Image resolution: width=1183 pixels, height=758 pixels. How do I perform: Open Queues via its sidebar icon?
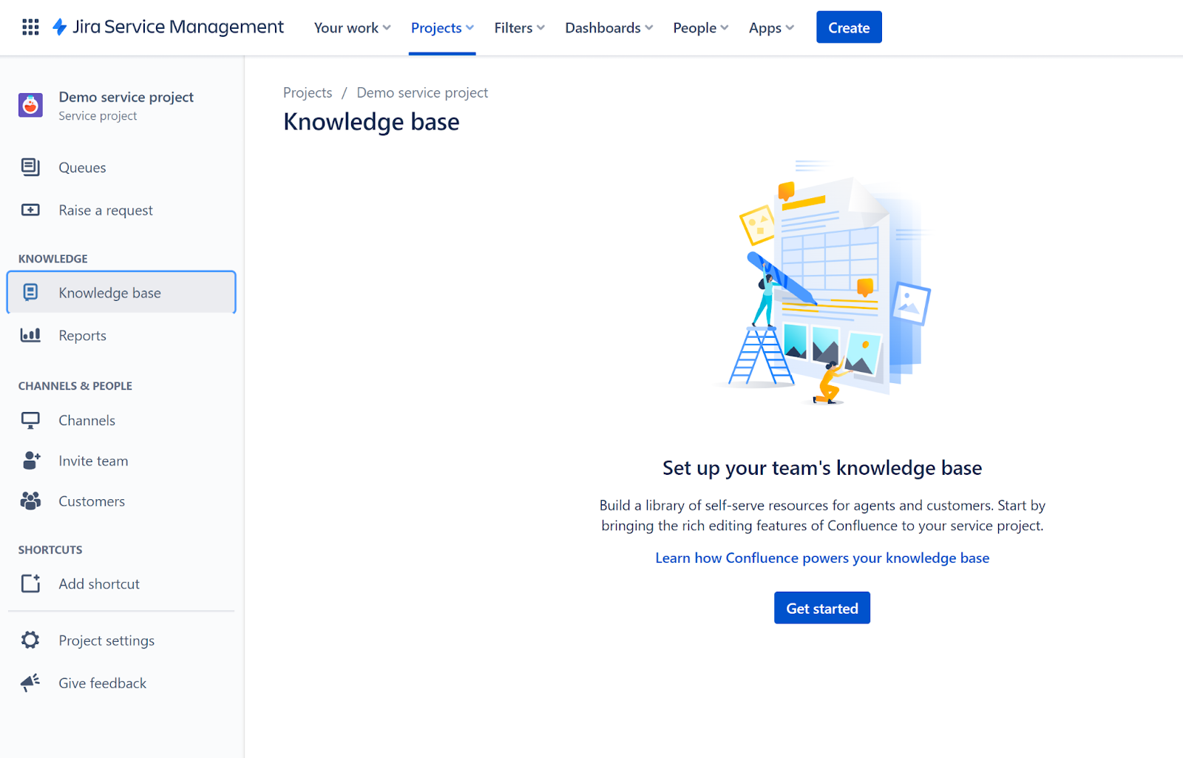point(30,167)
